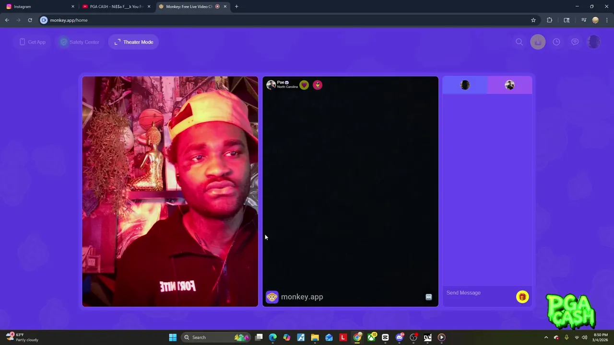Image resolution: width=614 pixels, height=345 pixels.
Task: Enable Theater Mode
Action: [x=134, y=42]
